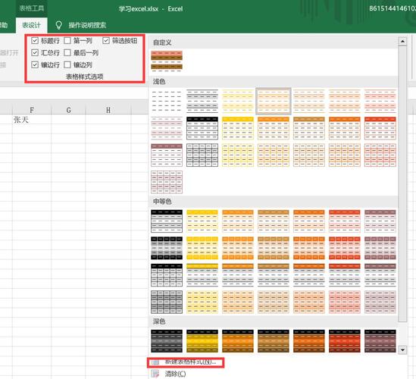Toggle the 标题行 header row checkbox
The image size is (416, 379).
(x=35, y=41)
